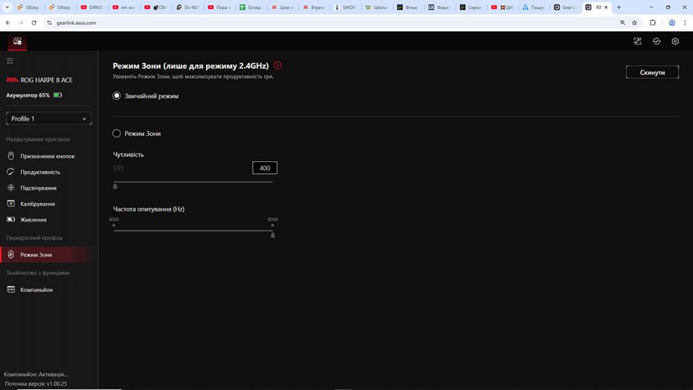Click the mouse device icon in top bar
Screen dimensions: 693x390
(x=18, y=41)
